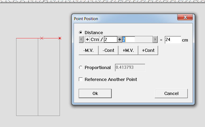Click the result field showing 24
The height and width of the screenshot is (127, 205).
(x=173, y=40)
